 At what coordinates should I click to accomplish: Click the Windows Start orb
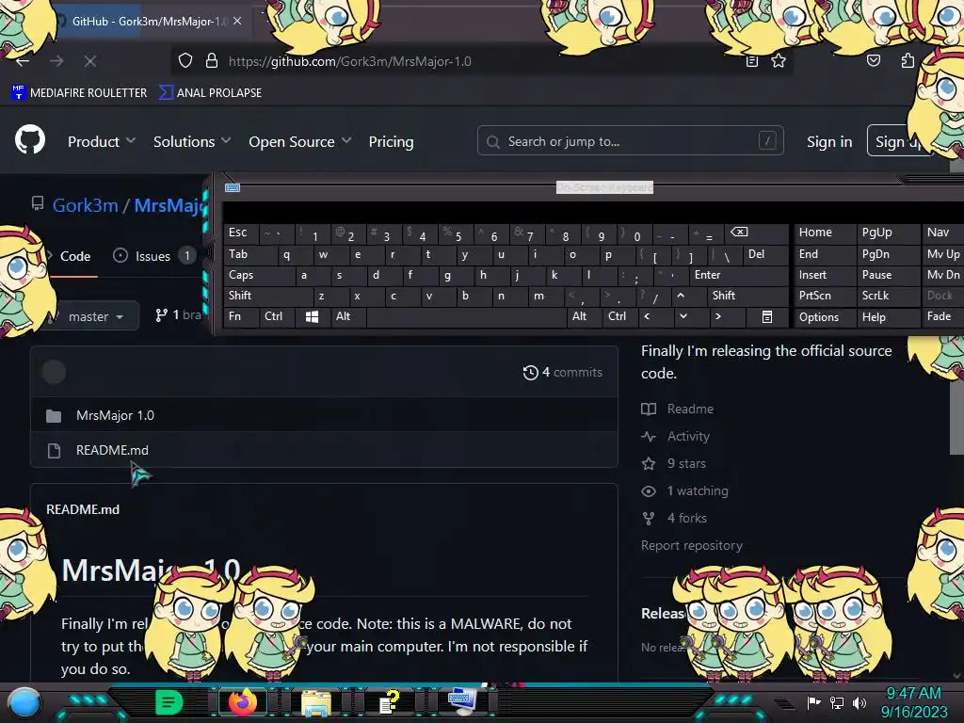pyautogui.click(x=24, y=702)
